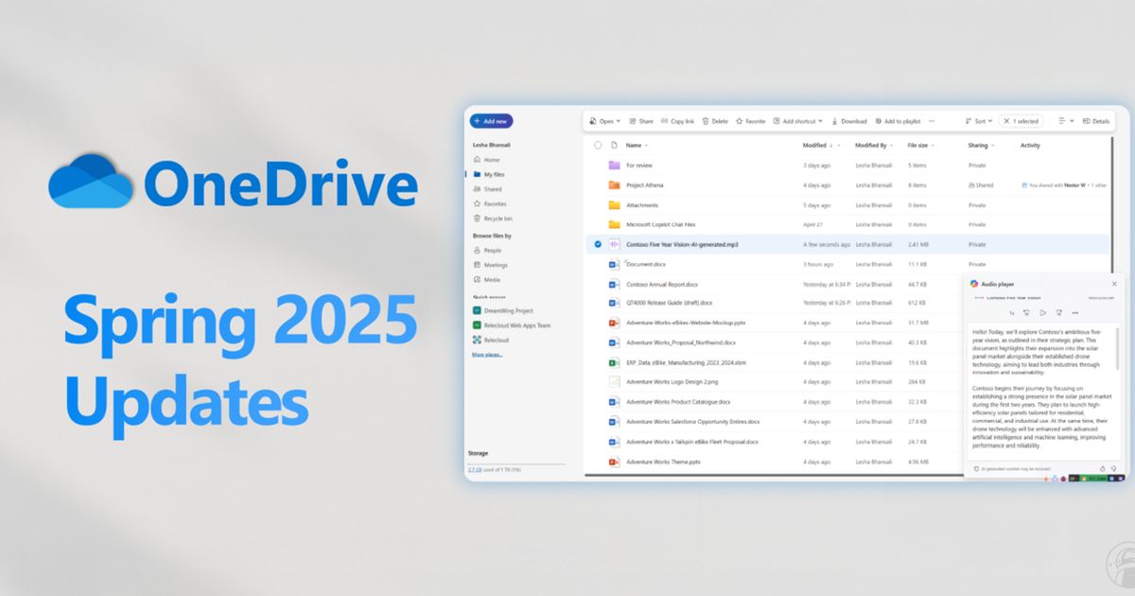Give thumbs down on audio transcript
1135x596 pixels.
[x=1113, y=468]
